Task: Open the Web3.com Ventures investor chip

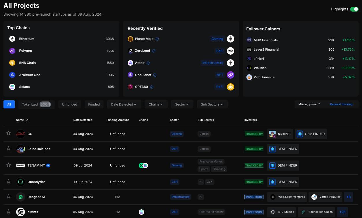Action: [287, 197]
